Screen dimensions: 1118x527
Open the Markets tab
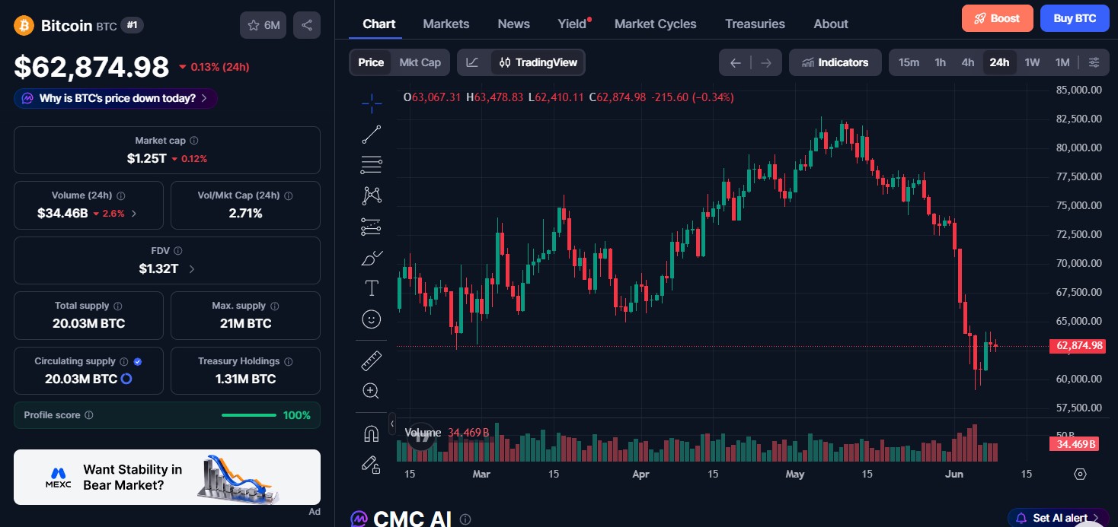(x=446, y=24)
